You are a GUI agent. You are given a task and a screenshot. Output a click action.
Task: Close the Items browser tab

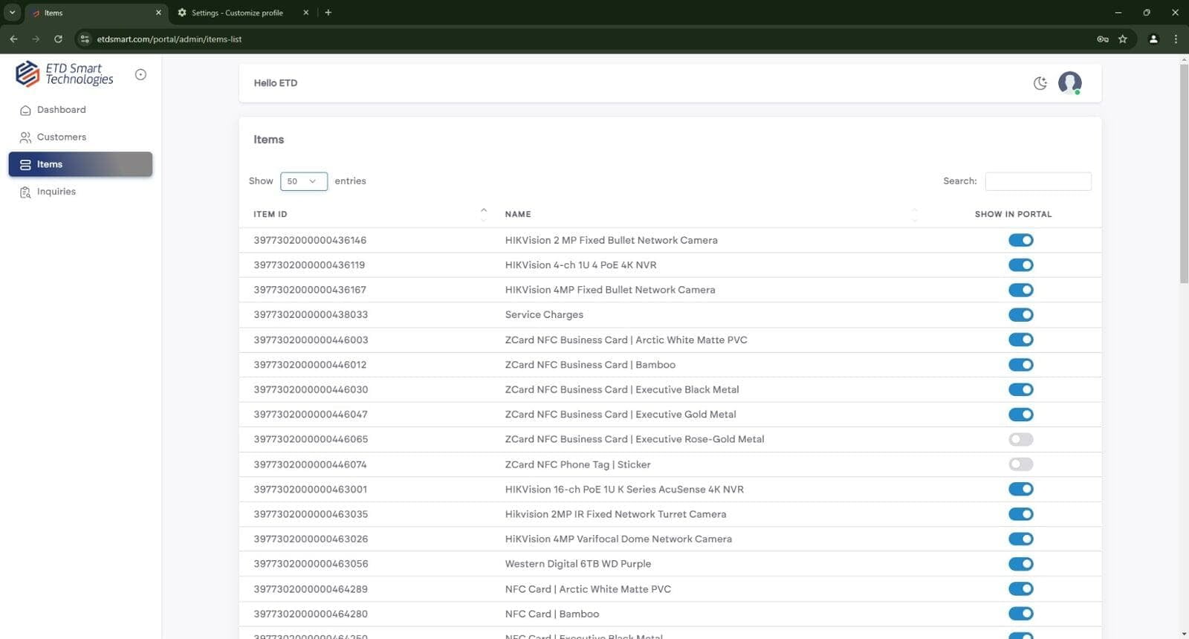[158, 13]
